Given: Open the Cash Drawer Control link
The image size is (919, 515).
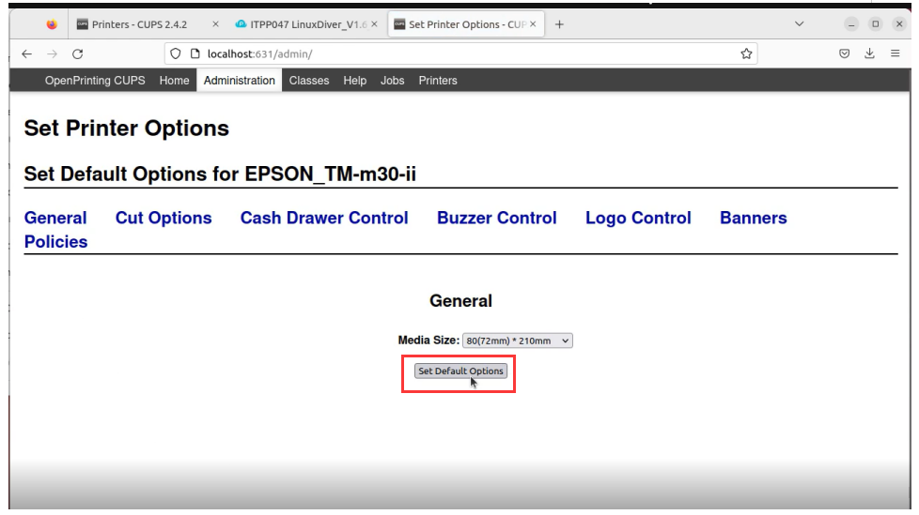Looking at the screenshot, I should click(x=324, y=218).
